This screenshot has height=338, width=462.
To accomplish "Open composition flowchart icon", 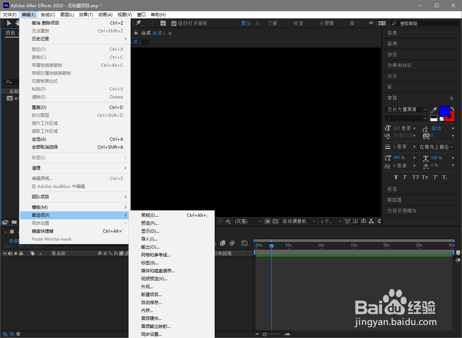I will click(x=371, y=221).
